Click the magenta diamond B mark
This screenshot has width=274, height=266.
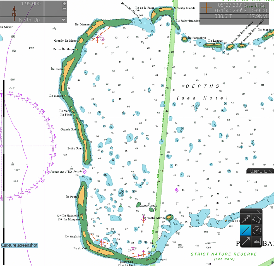(177, 190)
